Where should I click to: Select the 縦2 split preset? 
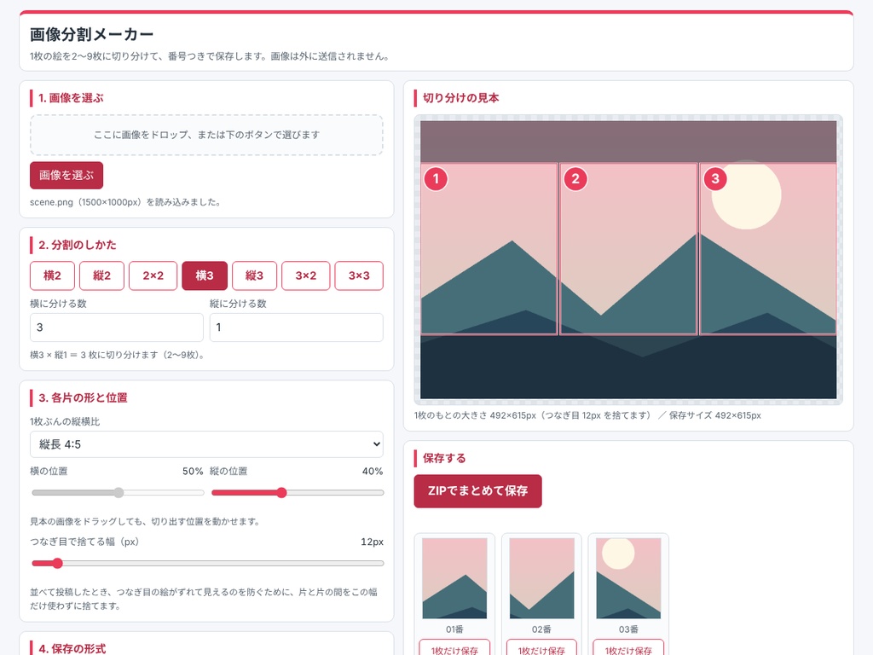point(102,275)
